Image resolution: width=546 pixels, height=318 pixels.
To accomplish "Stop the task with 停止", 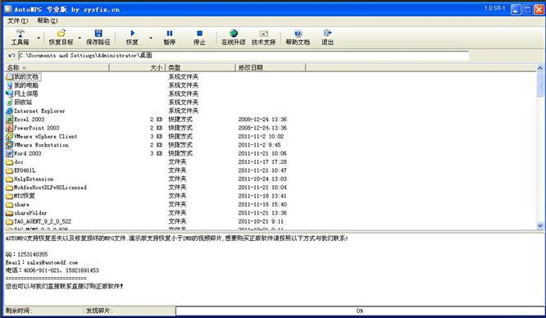I will [x=199, y=37].
